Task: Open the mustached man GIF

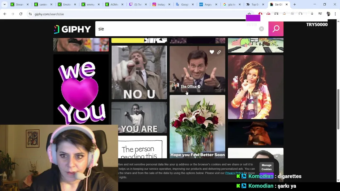Action: click(81, 45)
